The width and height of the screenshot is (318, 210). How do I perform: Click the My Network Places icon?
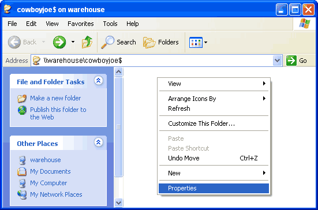coord(22,194)
